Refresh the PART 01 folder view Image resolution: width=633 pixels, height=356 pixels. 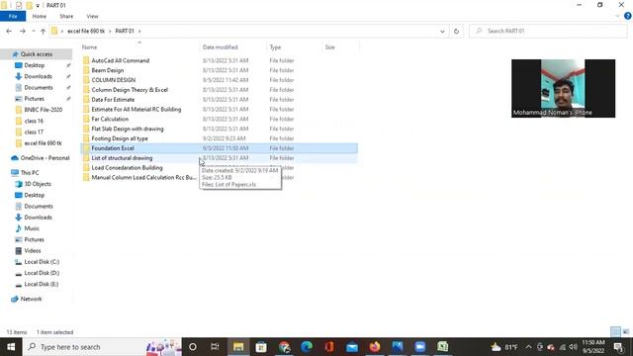pyautogui.click(x=456, y=31)
